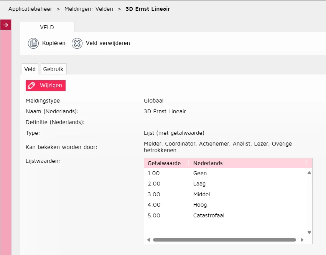
Task: Expand the sidebar with the arrow icon
Action: (6, 25)
